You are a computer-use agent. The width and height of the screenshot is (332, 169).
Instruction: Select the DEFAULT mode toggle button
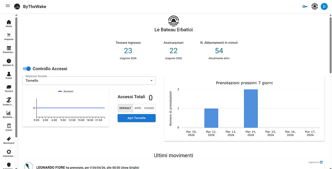point(125,108)
